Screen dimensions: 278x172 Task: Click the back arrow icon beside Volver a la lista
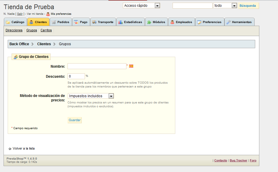[x=10, y=149]
